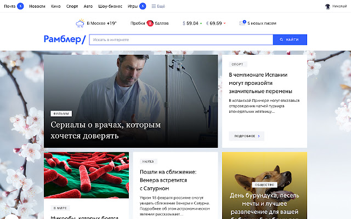The height and width of the screenshot is (219, 351).
Task: Click the envelope new mail icon
Action: [x=242, y=23]
